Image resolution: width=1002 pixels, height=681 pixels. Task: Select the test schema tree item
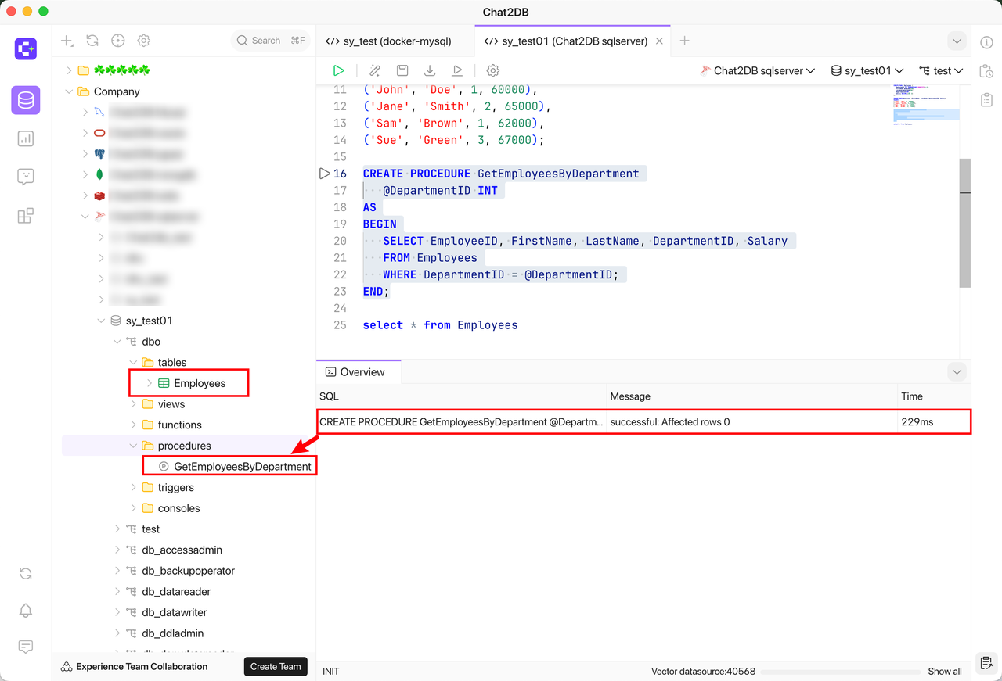point(151,529)
